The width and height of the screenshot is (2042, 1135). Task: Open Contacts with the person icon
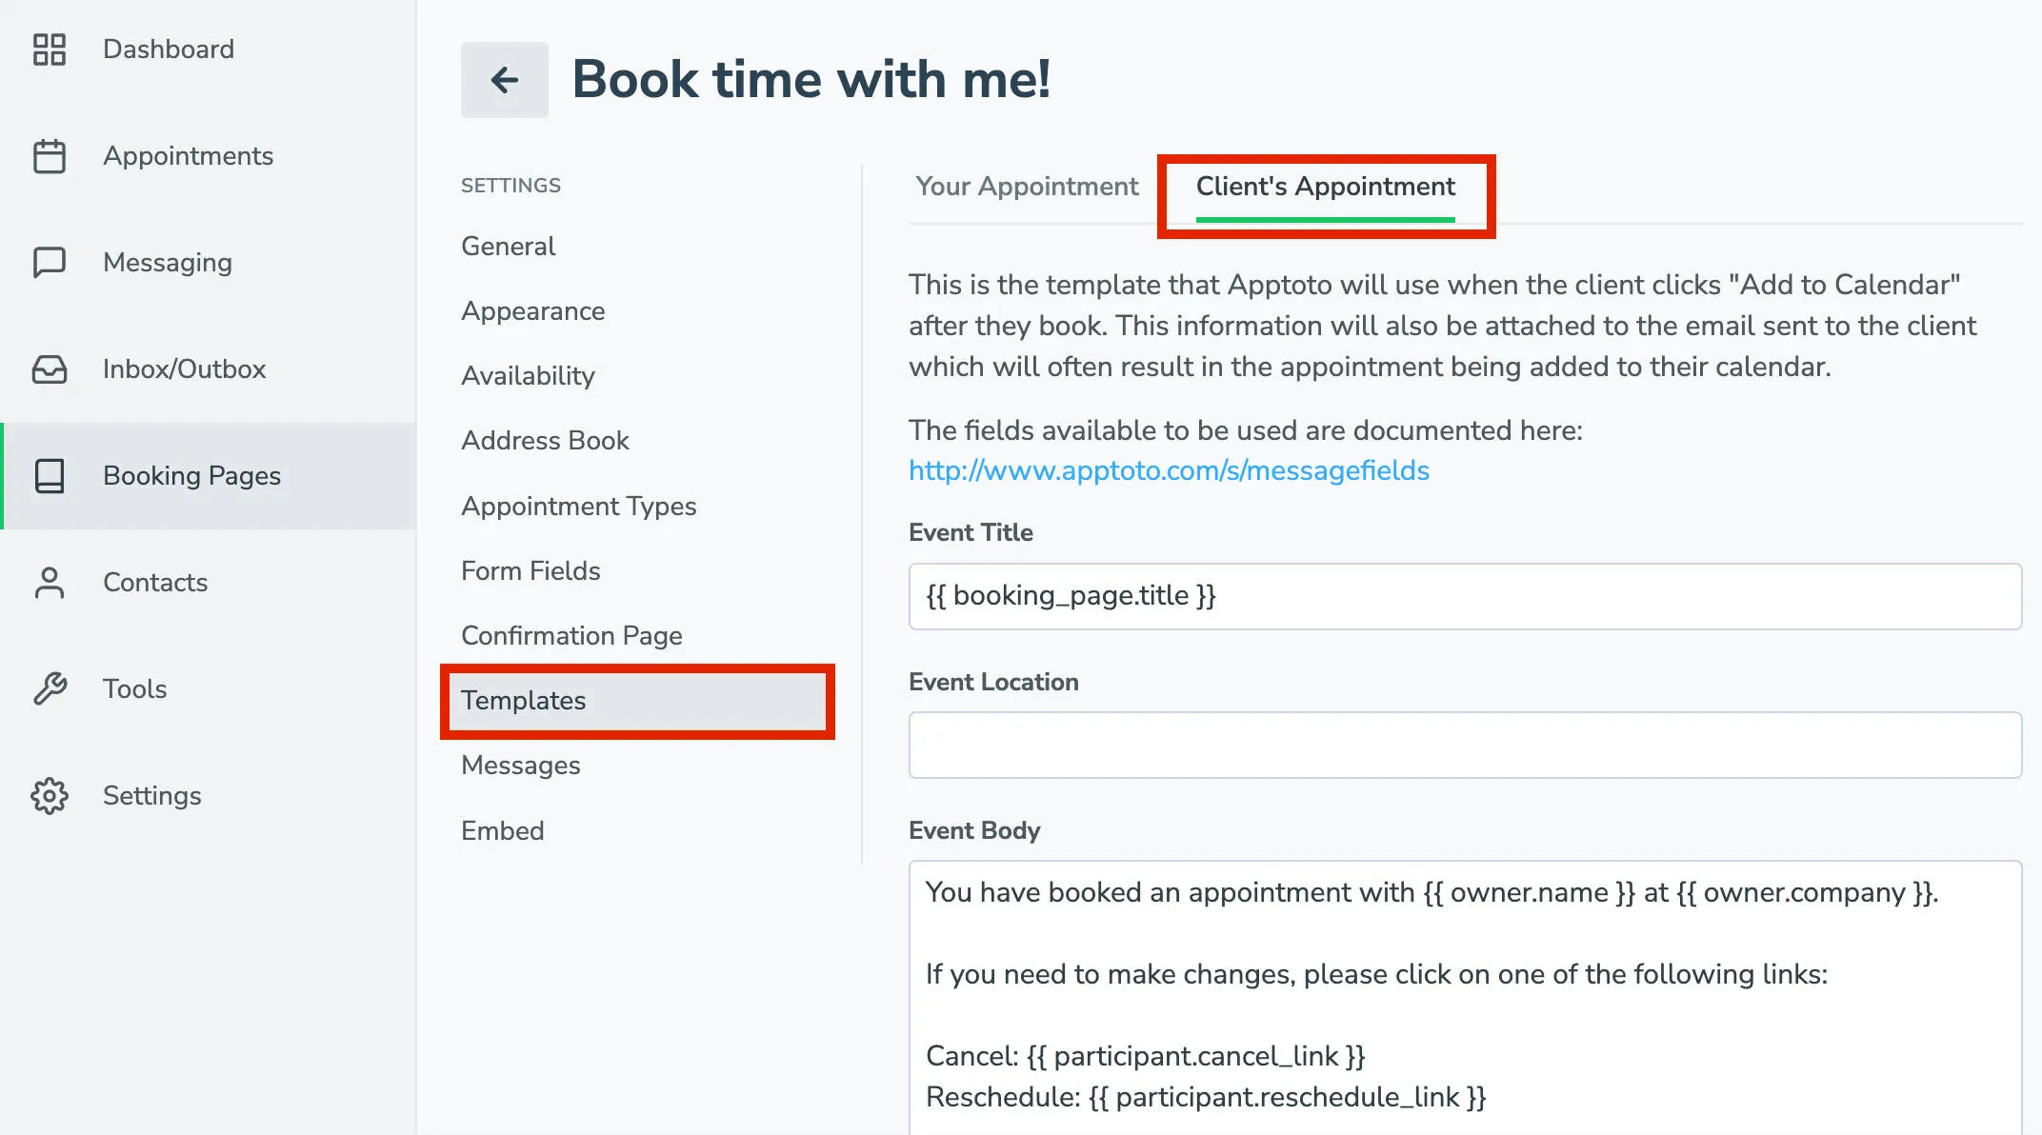(50, 583)
